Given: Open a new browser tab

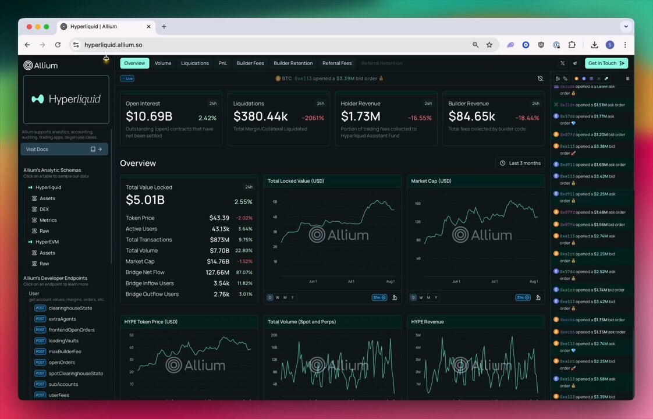Looking at the screenshot, I should (x=164, y=27).
